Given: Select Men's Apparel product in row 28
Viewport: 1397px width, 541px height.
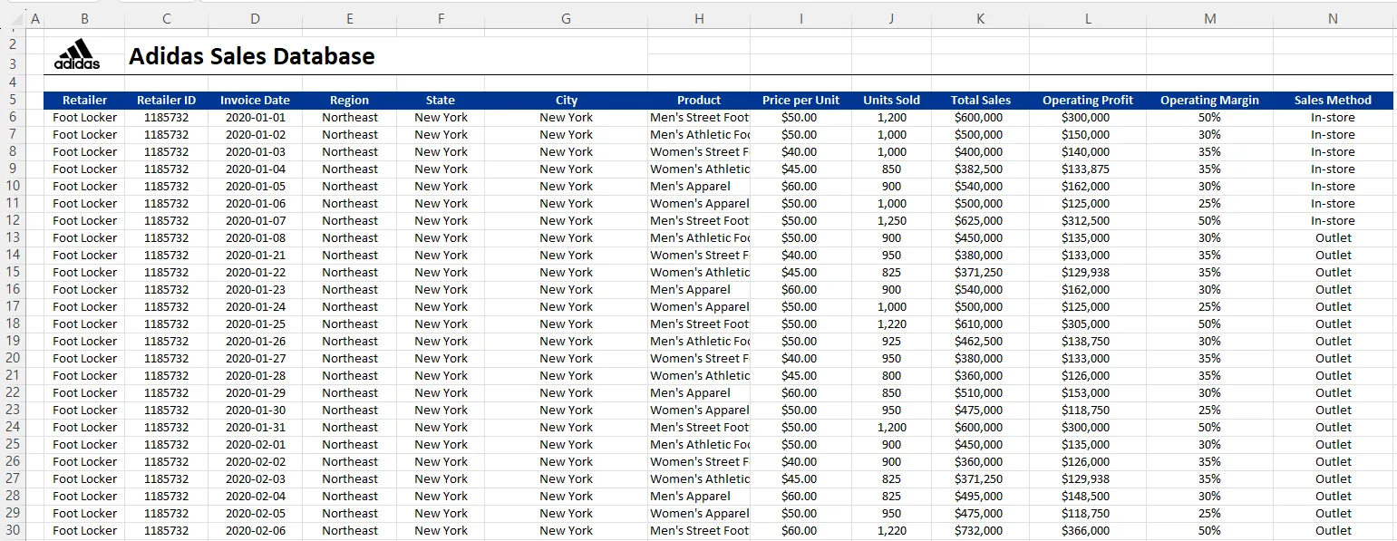Looking at the screenshot, I should tap(699, 497).
